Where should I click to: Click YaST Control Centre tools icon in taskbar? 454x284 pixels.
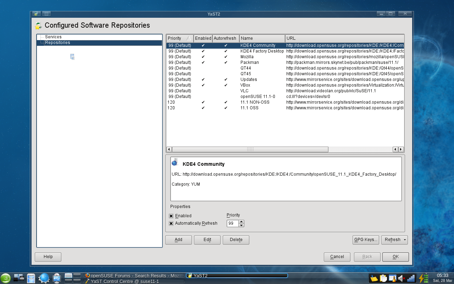coord(87,281)
